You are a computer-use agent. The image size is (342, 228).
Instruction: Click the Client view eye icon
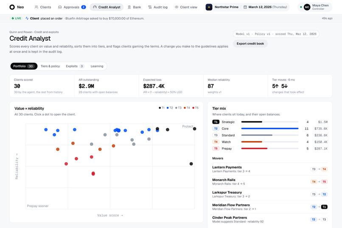(x=177, y=7)
